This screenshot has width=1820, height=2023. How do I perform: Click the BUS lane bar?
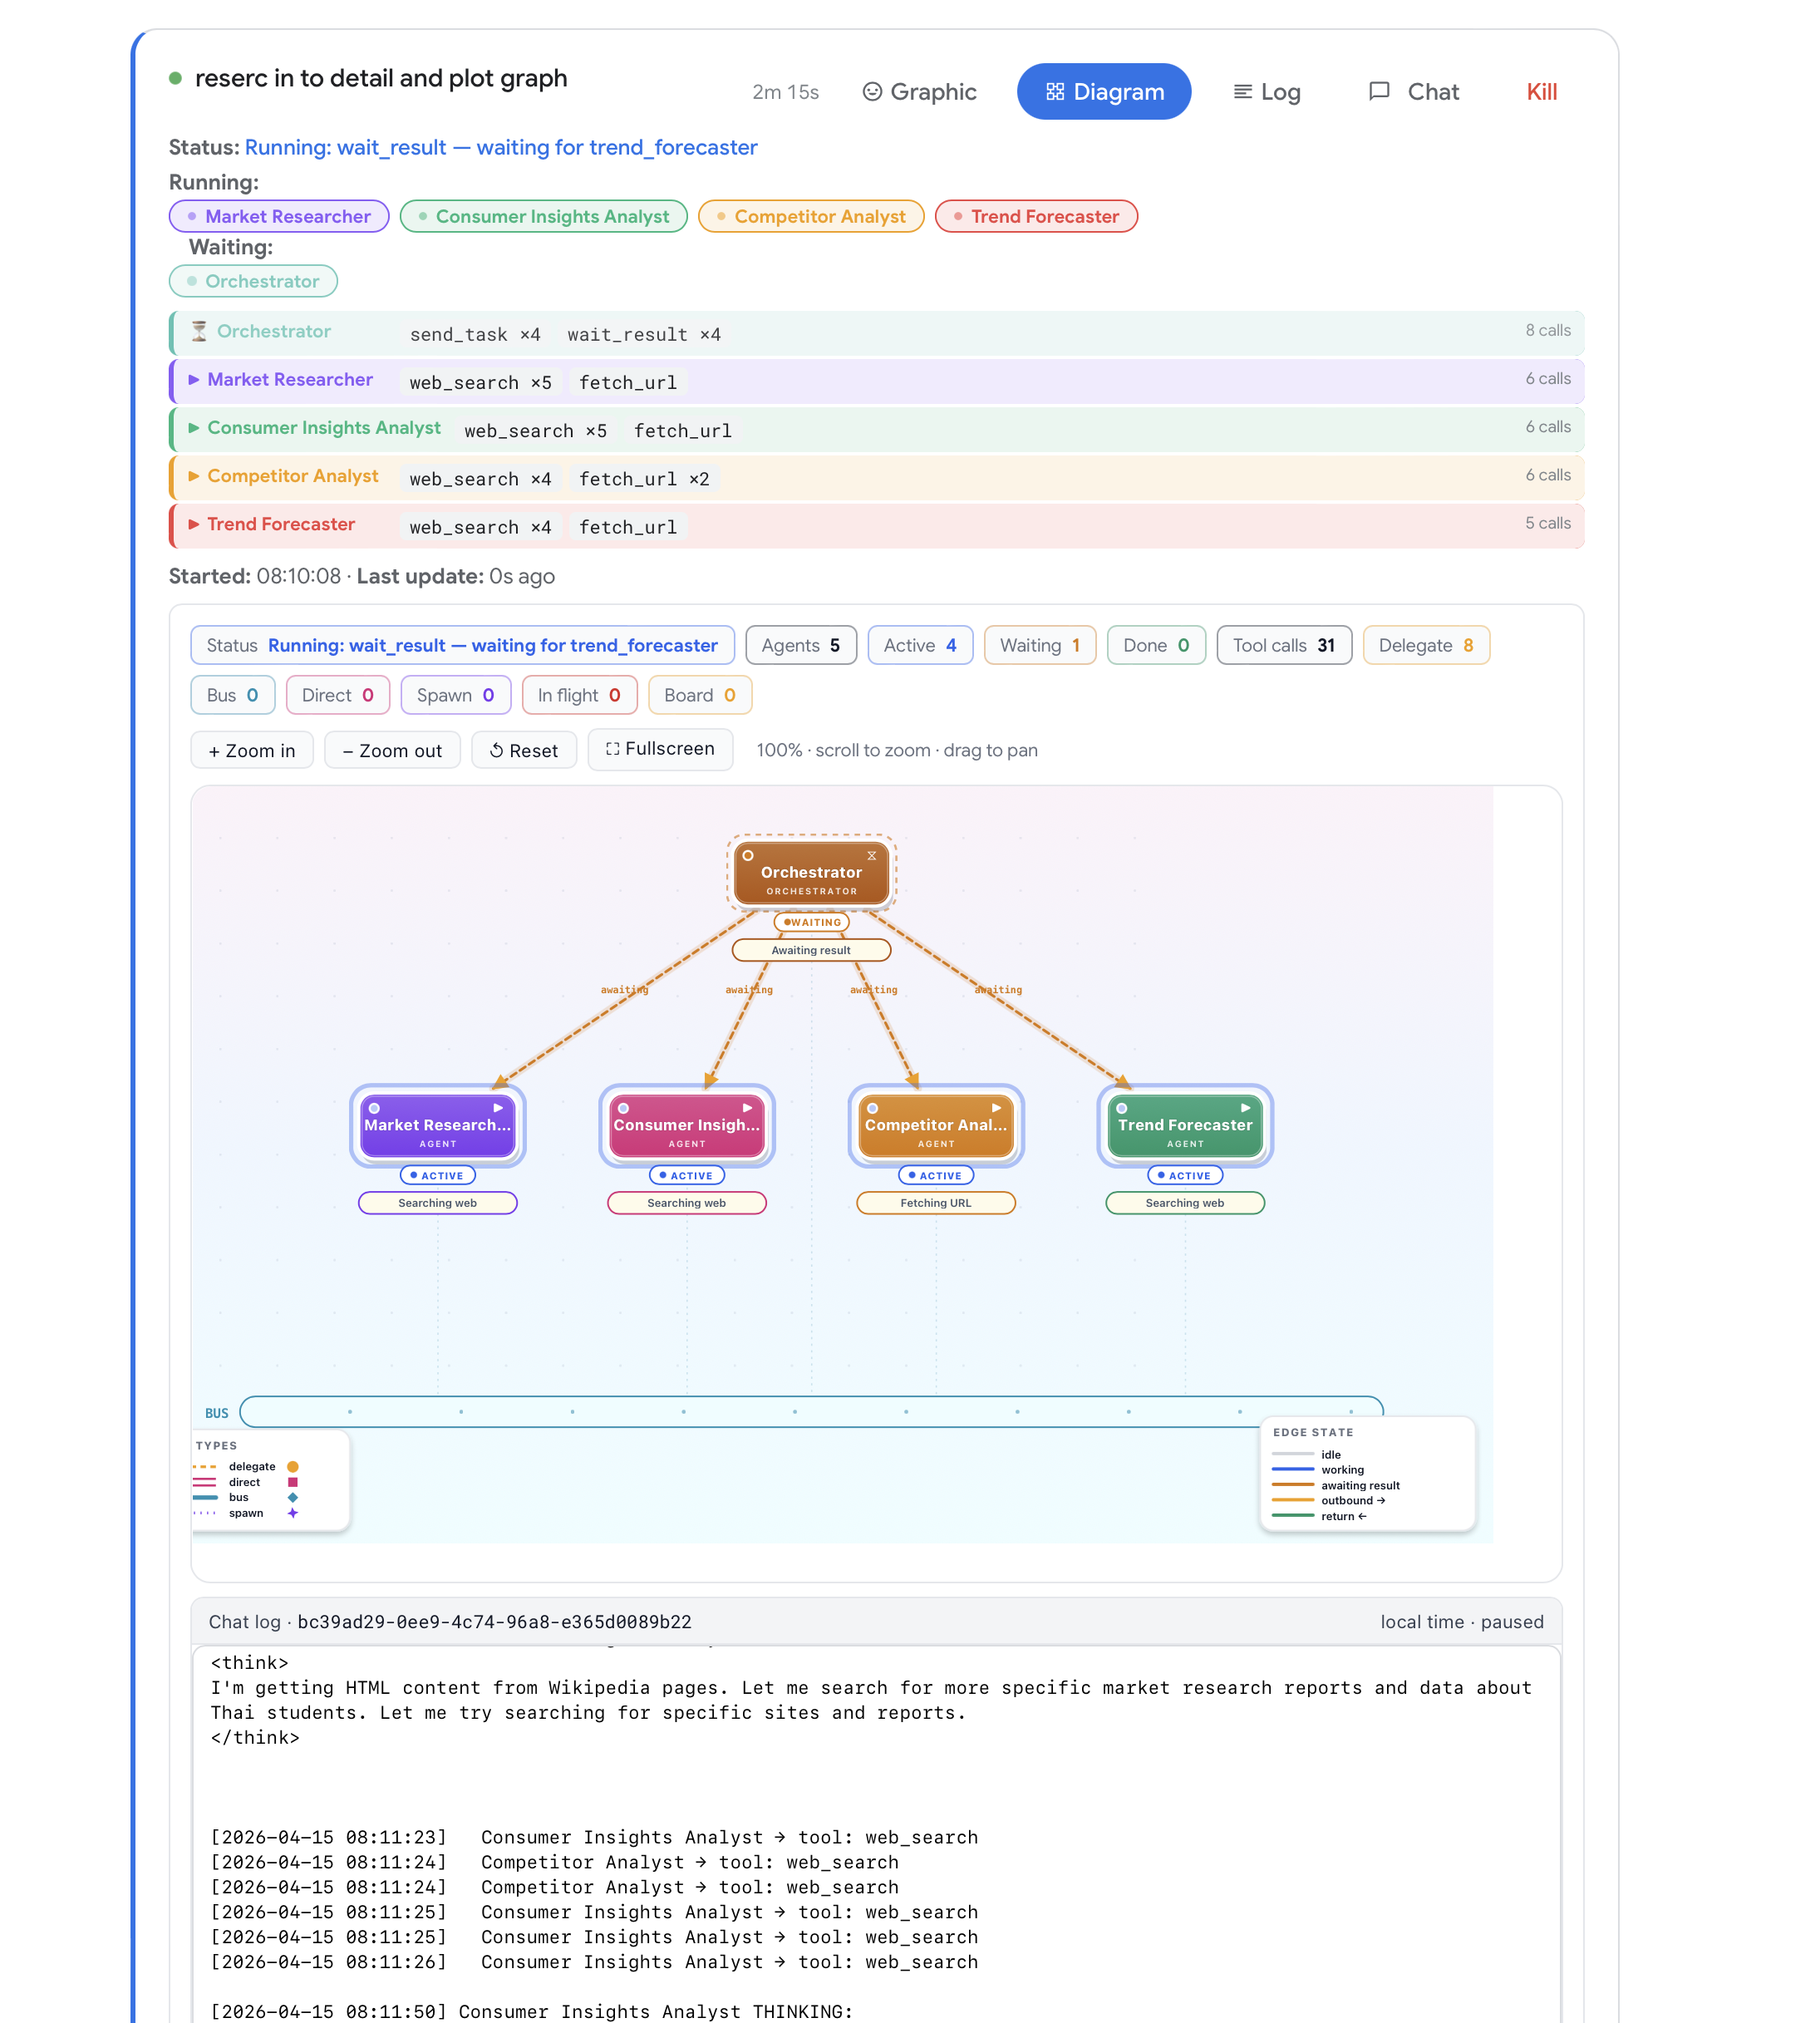pyautogui.click(x=811, y=1412)
